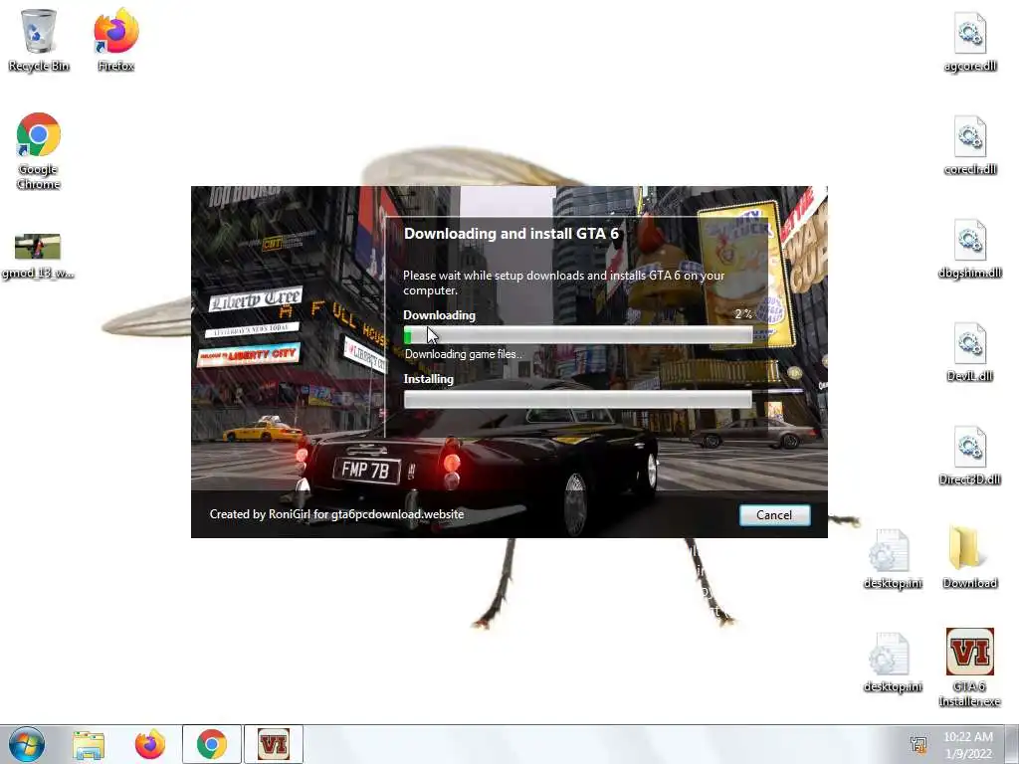Image resolution: width=1019 pixels, height=764 pixels.
Task: Launch Firefox from the desktop shortcut
Action: click(x=116, y=40)
